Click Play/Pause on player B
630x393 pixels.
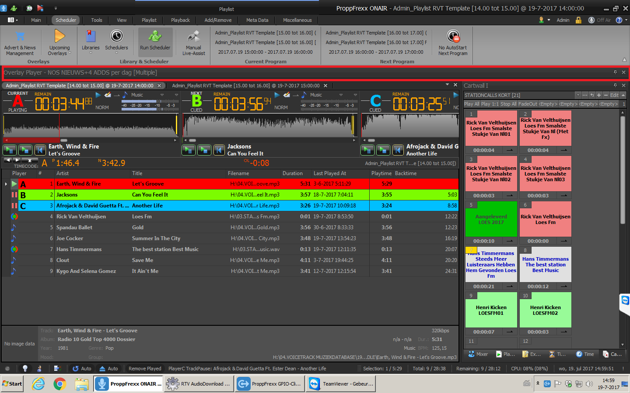pos(189,150)
